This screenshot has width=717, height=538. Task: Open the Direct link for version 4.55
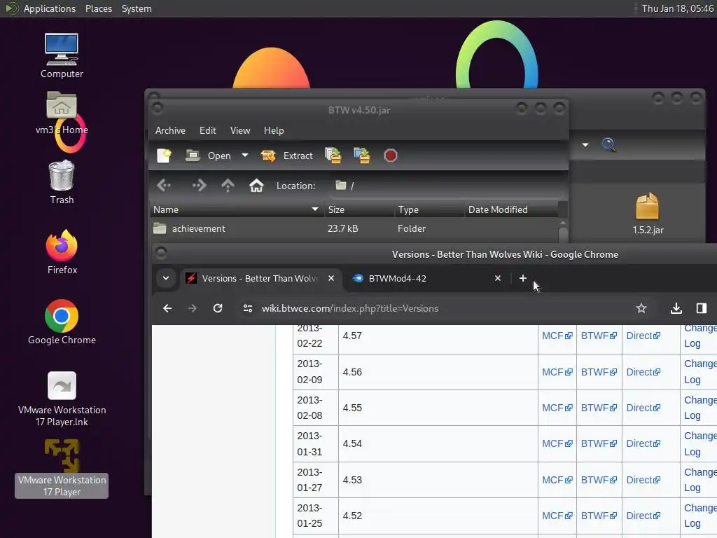point(643,408)
